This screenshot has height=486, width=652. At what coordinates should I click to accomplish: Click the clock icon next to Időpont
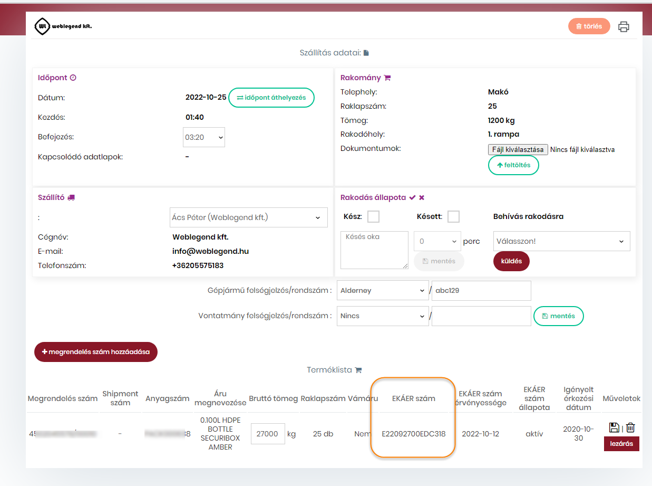[73, 78]
